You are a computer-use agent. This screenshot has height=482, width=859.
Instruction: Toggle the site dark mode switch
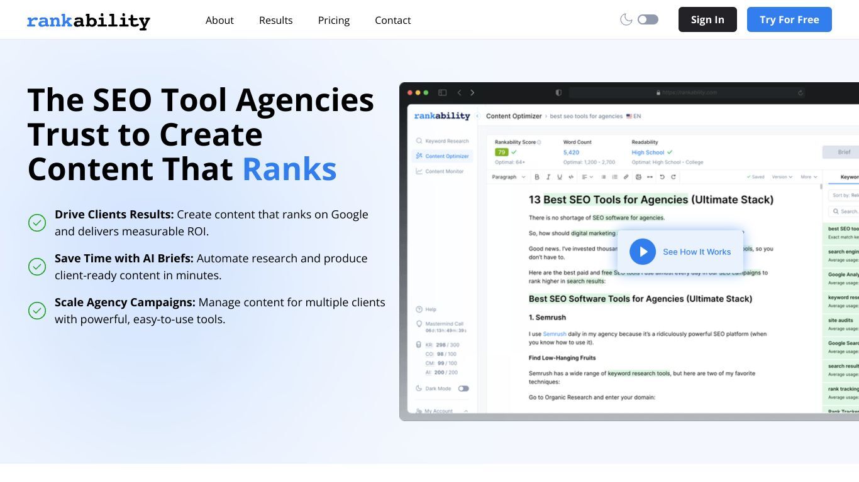[x=648, y=19]
